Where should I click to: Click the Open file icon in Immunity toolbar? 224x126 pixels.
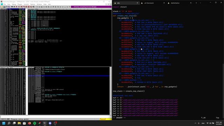(x=2, y=7)
